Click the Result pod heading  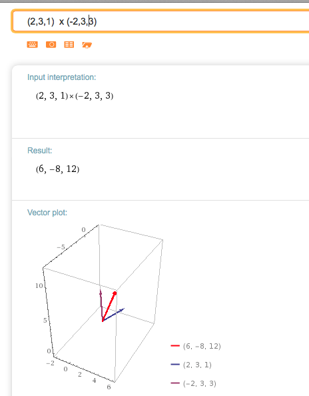(39, 151)
